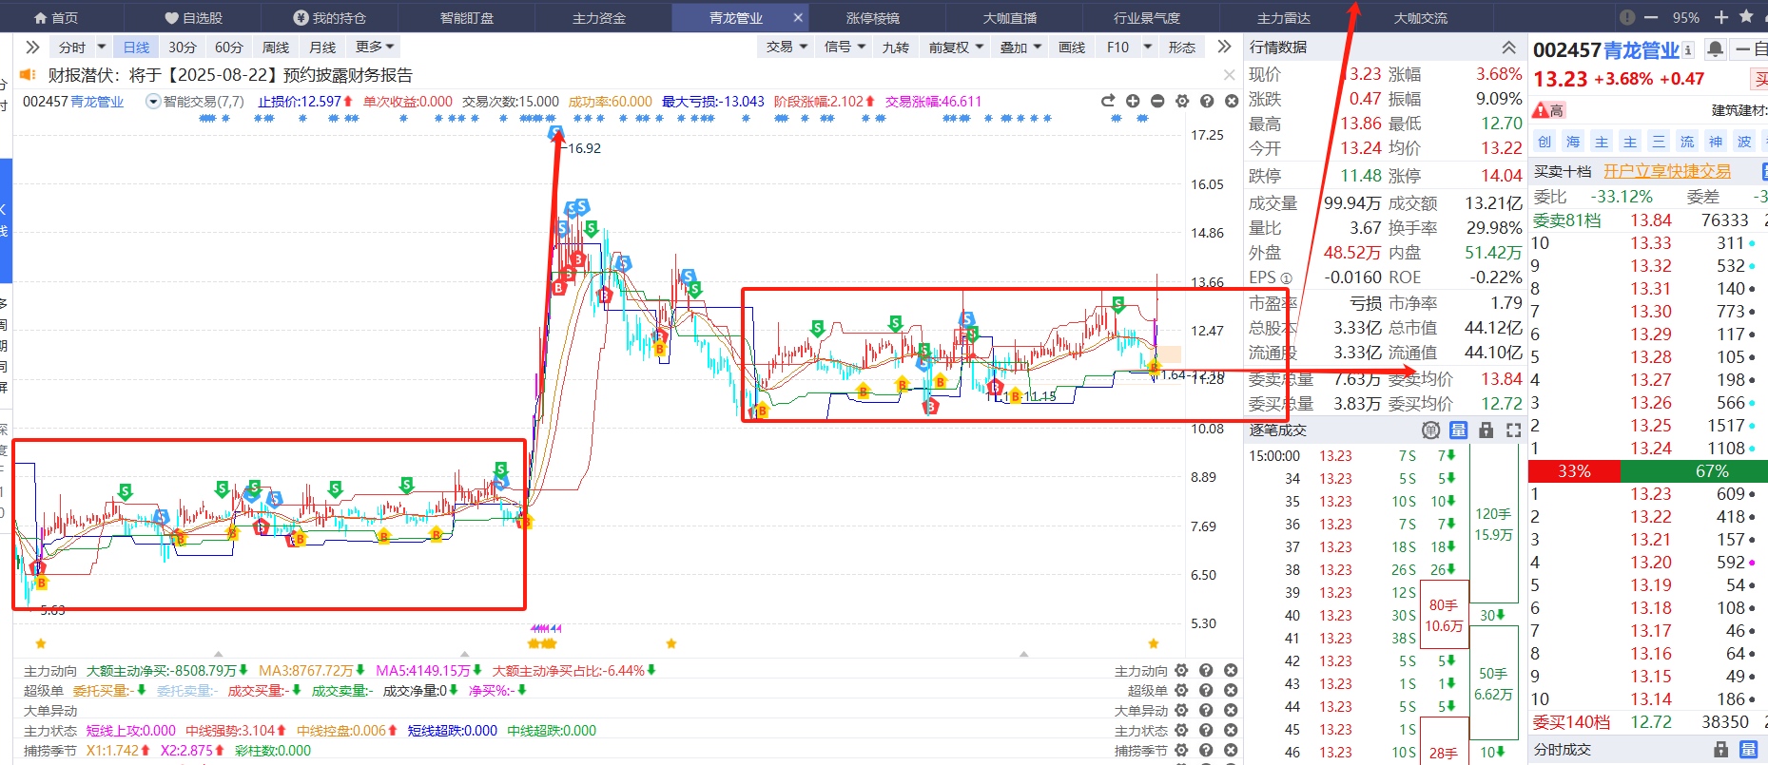The height and width of the screenshot is (765, 1768).
Task: Open the dropdown arrow beside F10
Action: 1148,47
